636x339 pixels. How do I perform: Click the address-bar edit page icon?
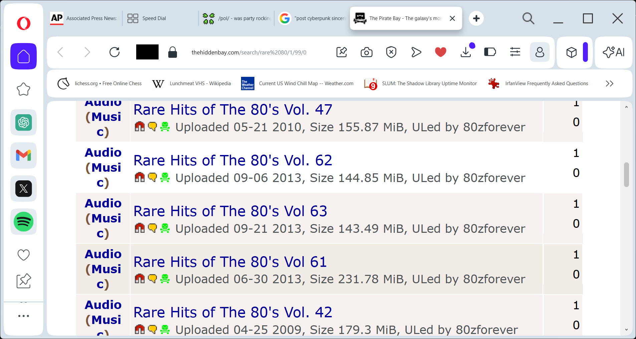coord(342,52)
